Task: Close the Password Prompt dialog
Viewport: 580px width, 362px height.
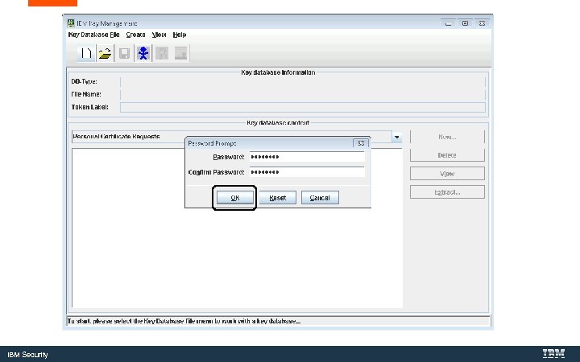Action: point(361,143)
